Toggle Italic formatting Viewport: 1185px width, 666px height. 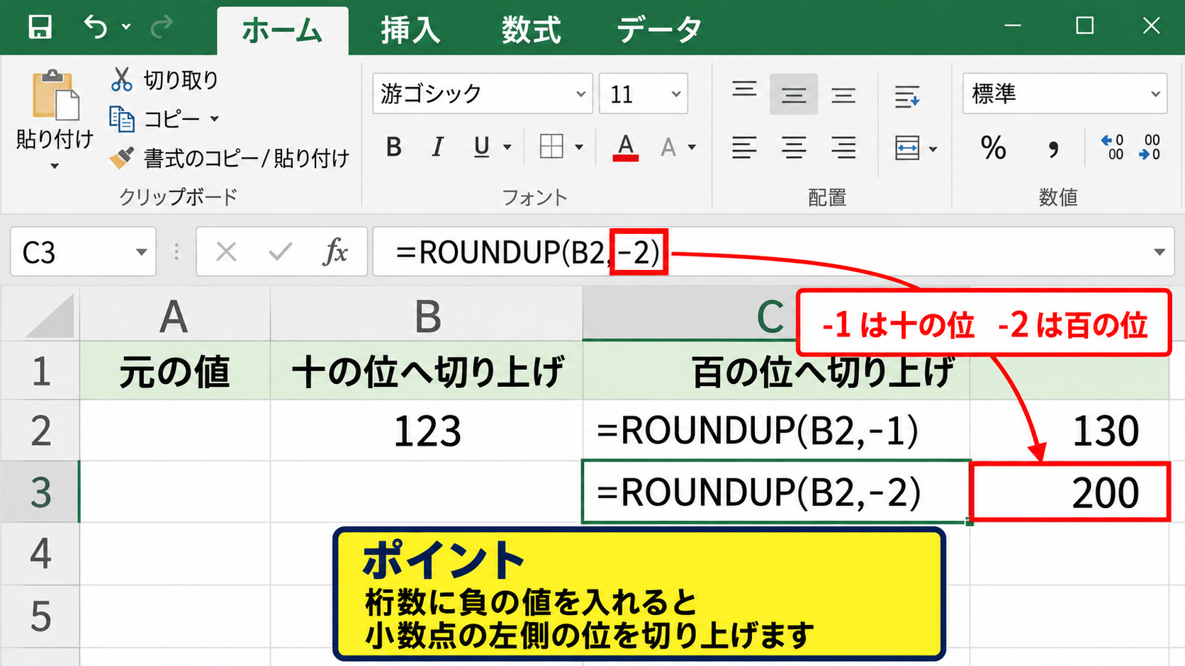point(438,147)
